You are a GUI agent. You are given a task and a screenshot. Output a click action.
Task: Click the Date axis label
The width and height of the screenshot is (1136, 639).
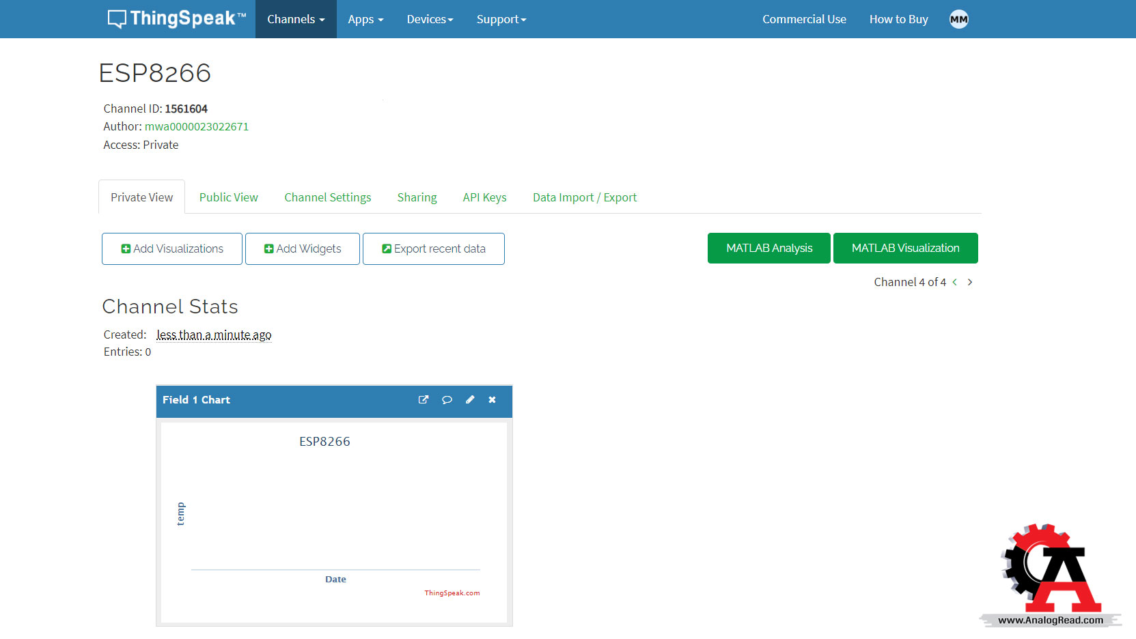335,579
